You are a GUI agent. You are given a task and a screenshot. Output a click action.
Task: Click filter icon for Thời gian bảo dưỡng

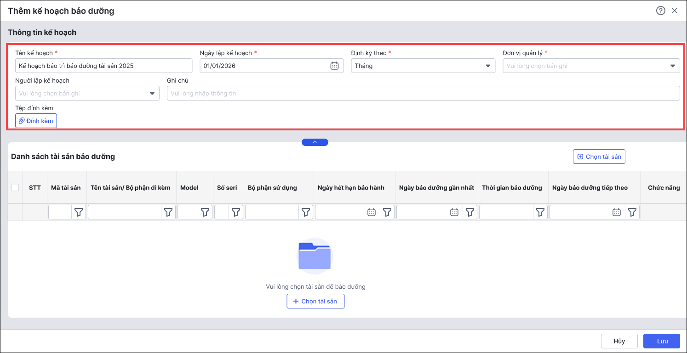[540, 212]
